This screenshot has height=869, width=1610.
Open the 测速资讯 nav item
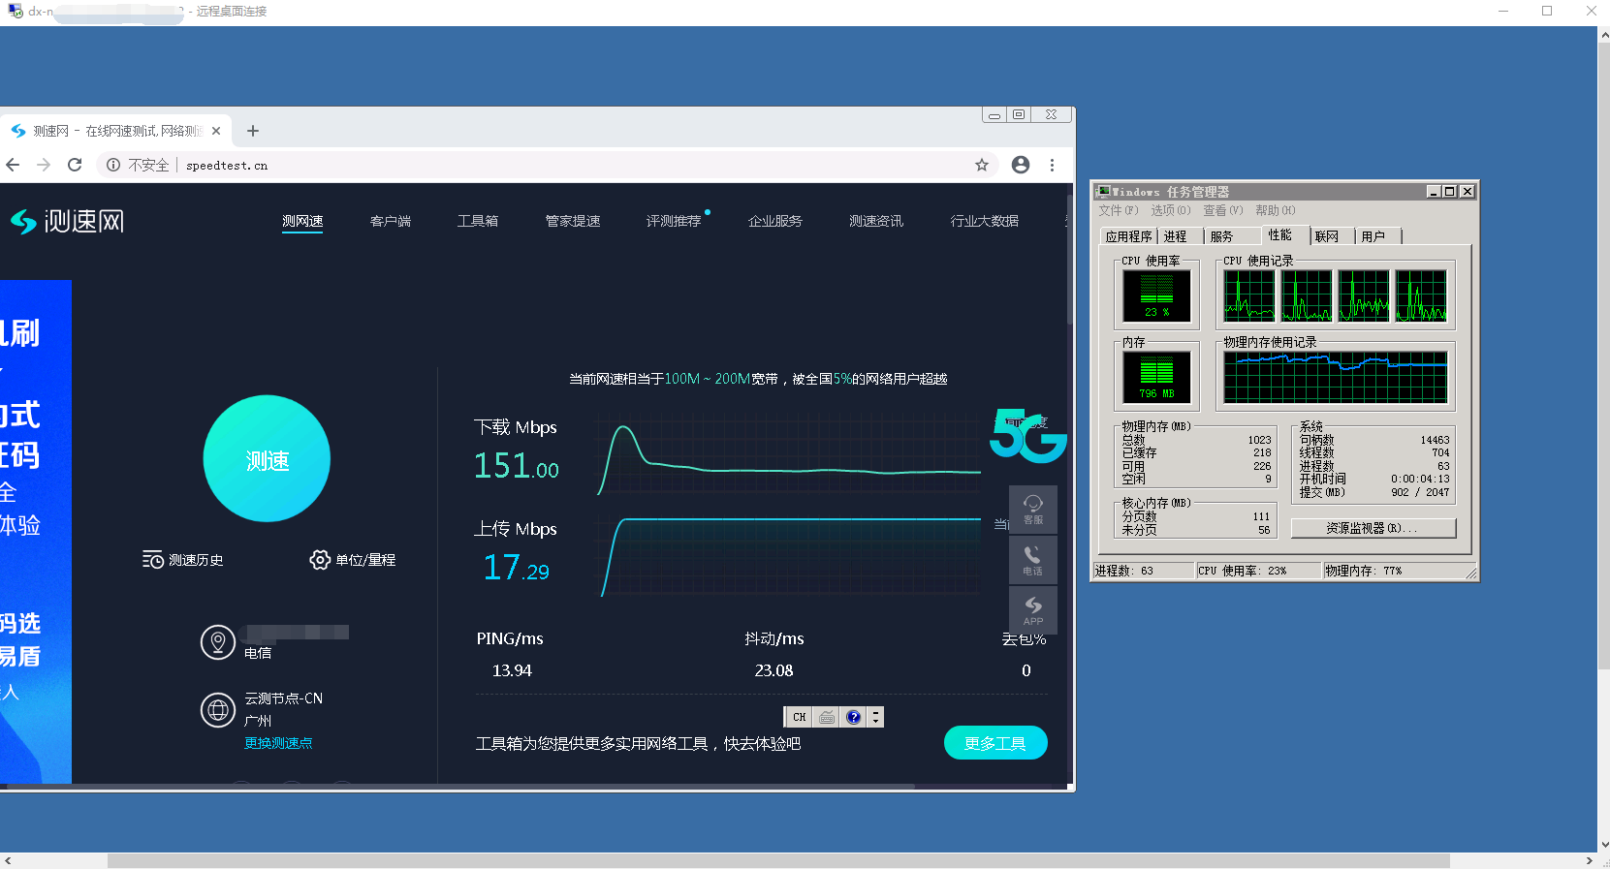click(x=876, y=221)
